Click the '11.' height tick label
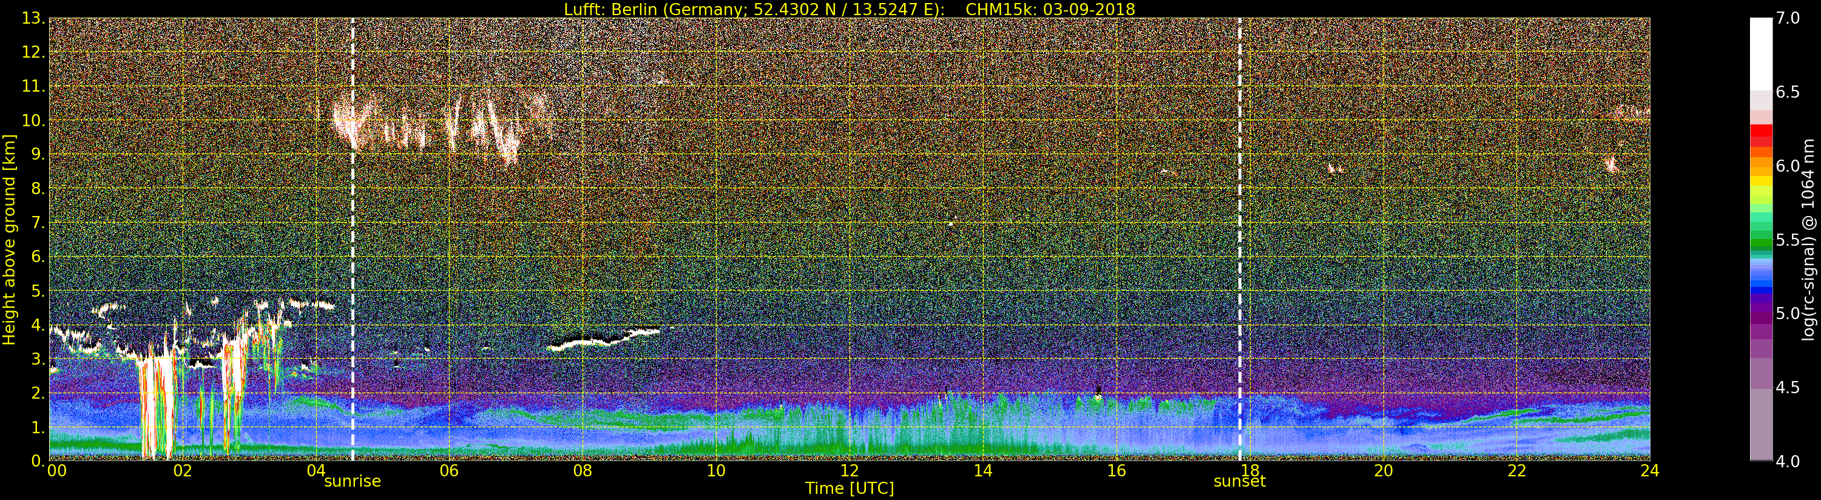The width and height of the screenshot is (1821, 500). click(x=33, y=86)
